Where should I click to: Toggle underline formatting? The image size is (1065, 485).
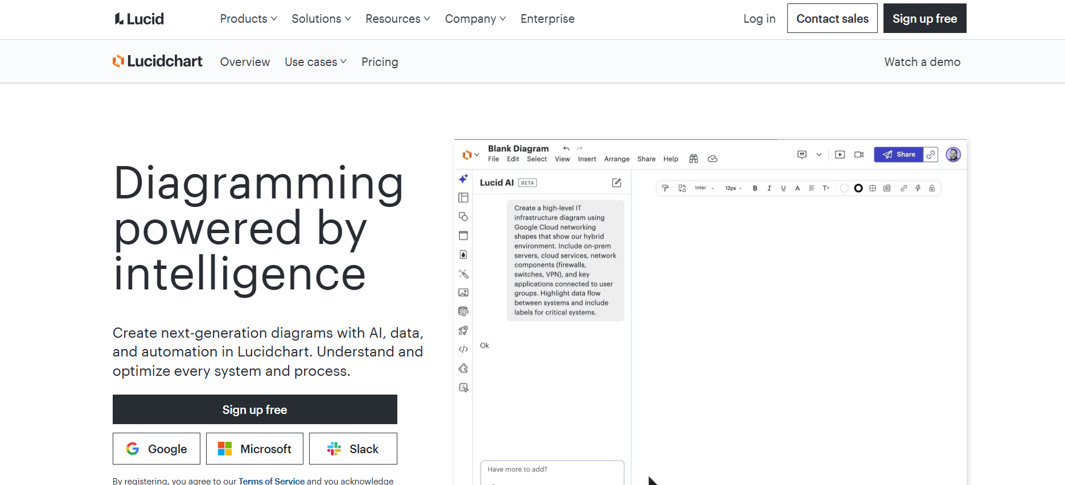[x=783, y=188]
